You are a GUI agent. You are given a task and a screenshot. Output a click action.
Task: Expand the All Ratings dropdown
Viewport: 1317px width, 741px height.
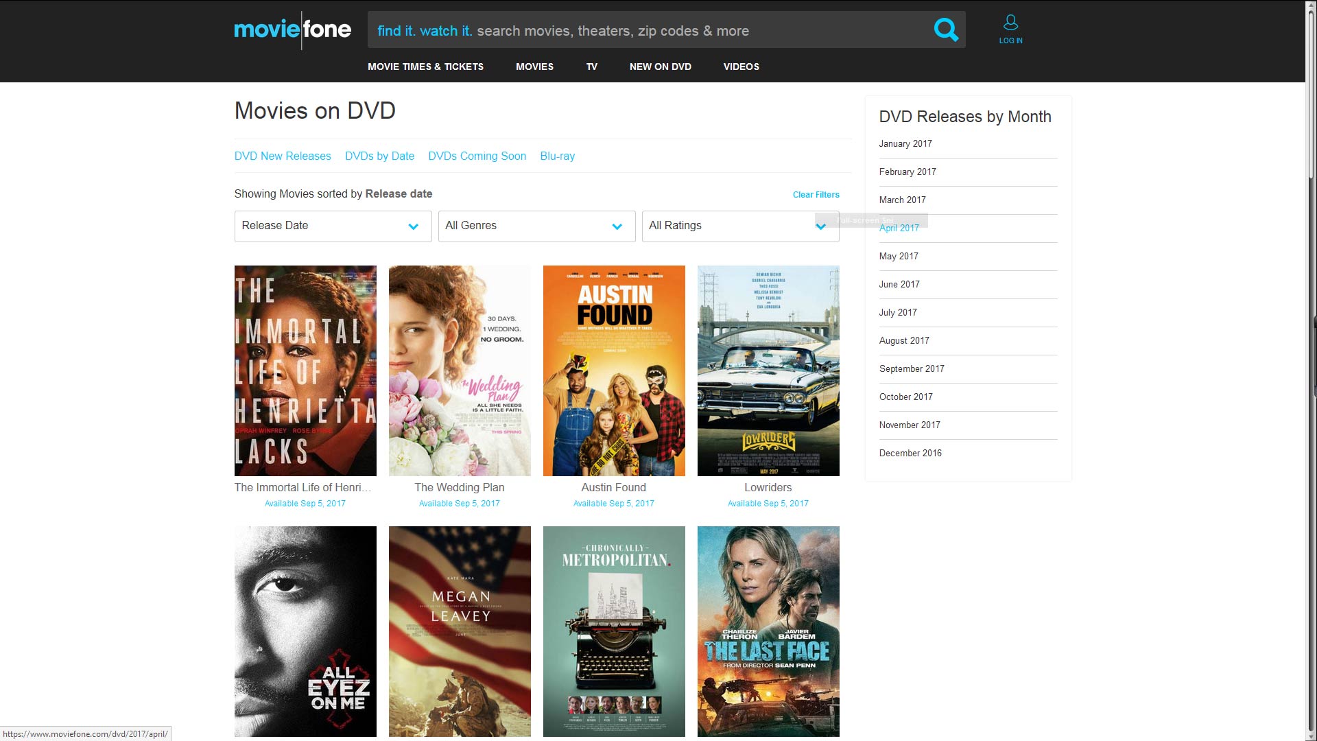740,226
